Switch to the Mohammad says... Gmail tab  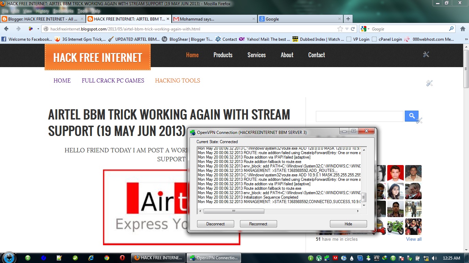(x=214, y=19)
